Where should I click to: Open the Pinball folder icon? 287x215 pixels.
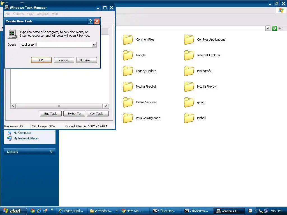coord(189,118)
